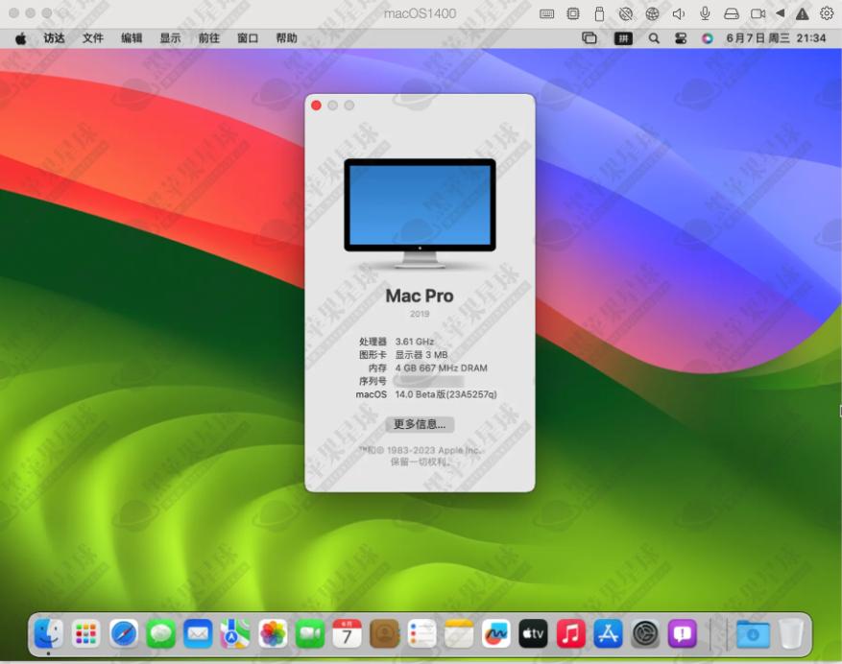The width and height of the screenshot is (842, 664).
Task: Launch FaceTime from the Dock
Action: click(x=310, y=634)
